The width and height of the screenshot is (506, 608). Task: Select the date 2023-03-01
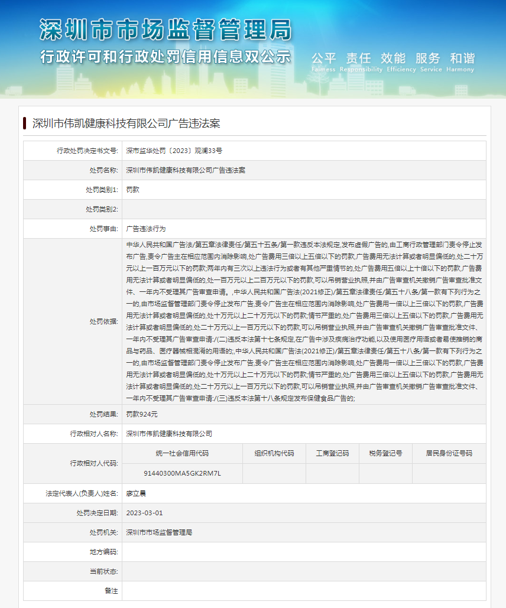click(x=144, y=513)
